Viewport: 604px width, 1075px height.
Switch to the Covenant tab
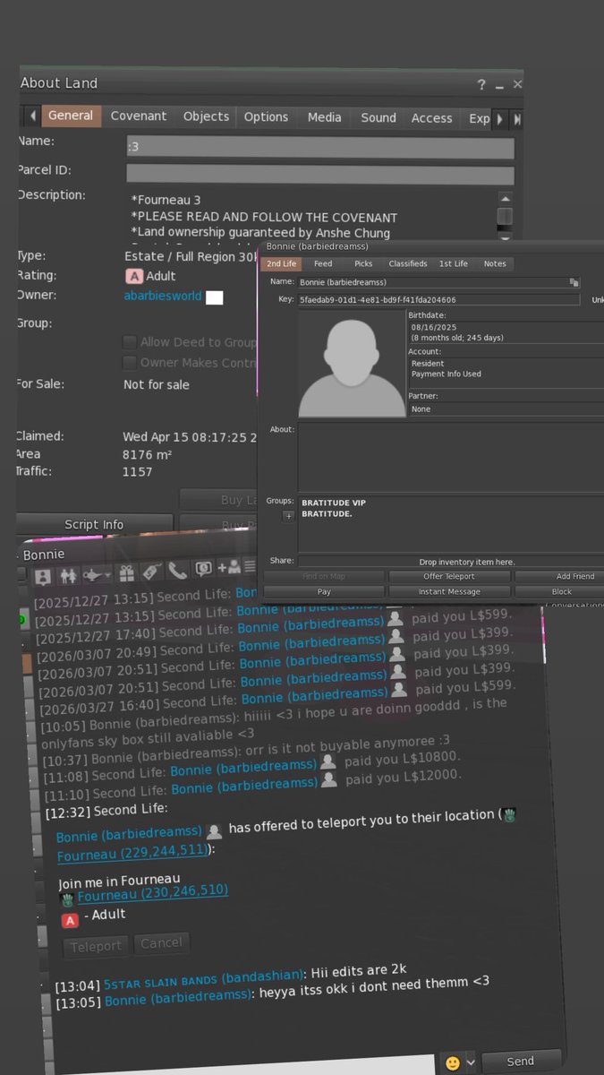[x=139, y=116]
